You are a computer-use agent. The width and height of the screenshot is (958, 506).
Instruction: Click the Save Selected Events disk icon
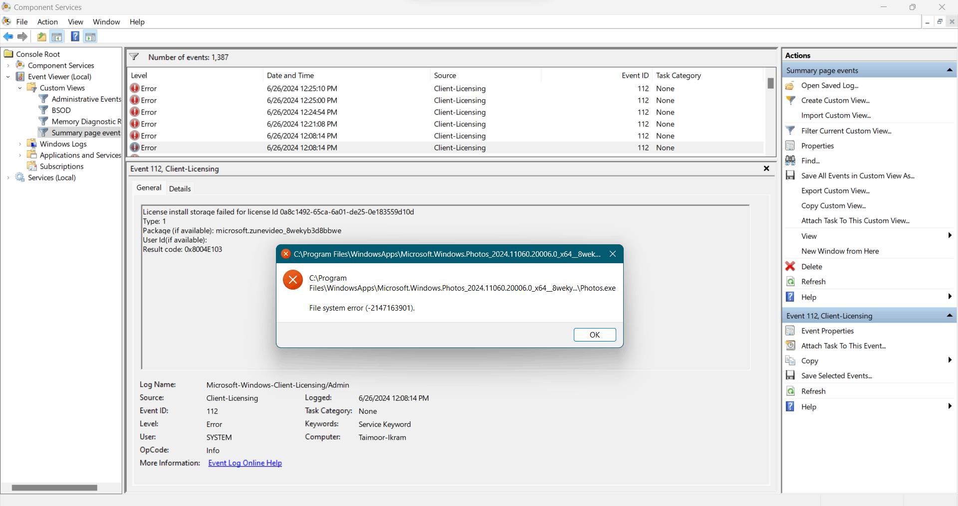point(790,375)
